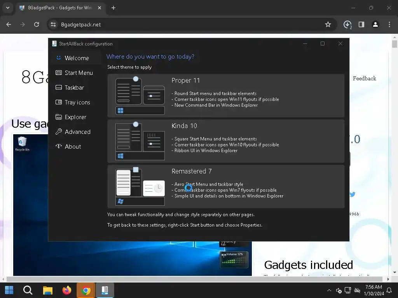Switch to Chrome in the taskbar
Image resolution: width=398 pixels, height=298 pixels.
pyautogui.click(x=86, y=290)
